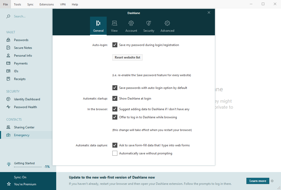Click the Receipts icon
Image resolution: width=281 pixels, height=190 pixels.
pyautogui.click(x=8, y=79)
